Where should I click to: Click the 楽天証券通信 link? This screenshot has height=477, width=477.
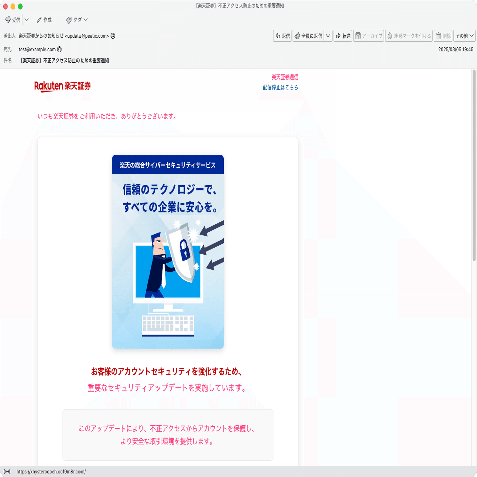[x=284, y=76]
